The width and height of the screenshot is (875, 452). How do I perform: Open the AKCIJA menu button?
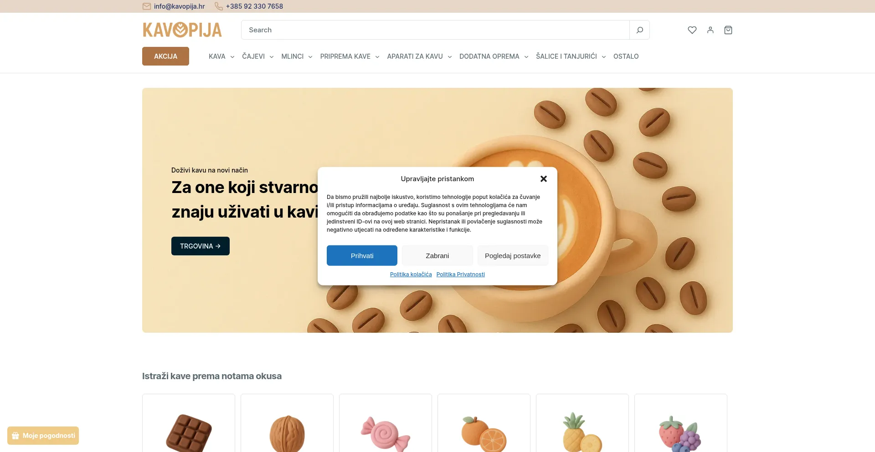[165, 56]
